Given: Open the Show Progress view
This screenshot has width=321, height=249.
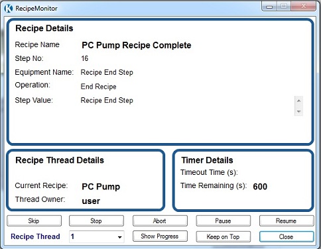Looking at the screenshot, I should tap(160, 236).
